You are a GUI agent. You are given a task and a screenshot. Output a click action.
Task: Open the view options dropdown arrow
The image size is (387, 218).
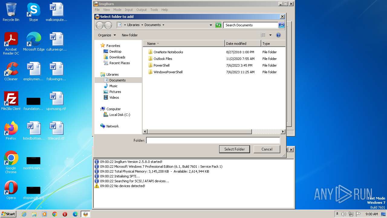[x=270, y=35]
